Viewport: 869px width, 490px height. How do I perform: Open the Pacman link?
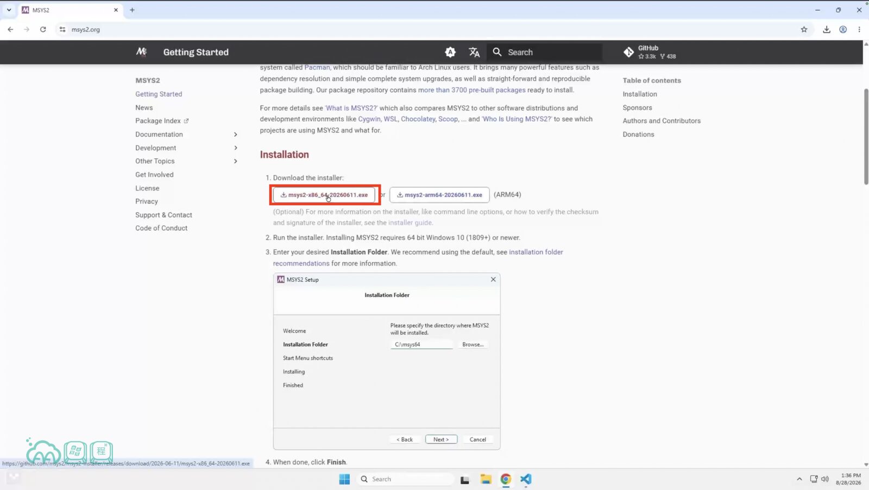[317, 67]
